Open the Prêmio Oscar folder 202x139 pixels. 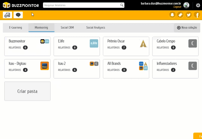[x=126, y=46]
